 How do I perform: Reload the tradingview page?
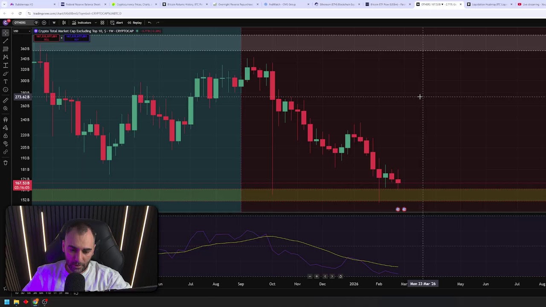point(20,13)
